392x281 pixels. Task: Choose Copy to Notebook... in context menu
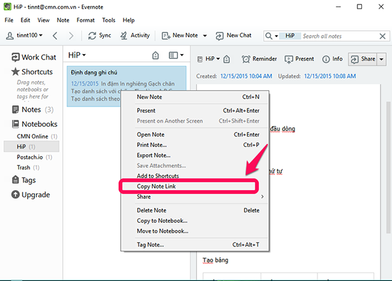(195, 221)
